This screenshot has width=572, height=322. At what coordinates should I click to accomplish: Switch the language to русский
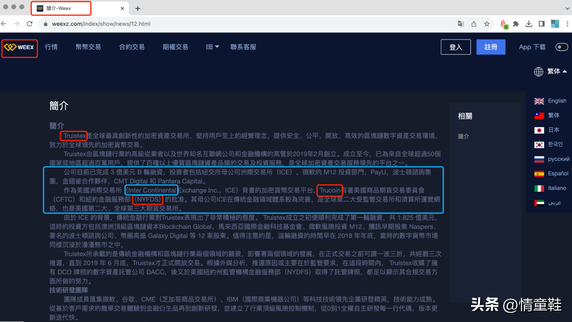pos(559,159)
